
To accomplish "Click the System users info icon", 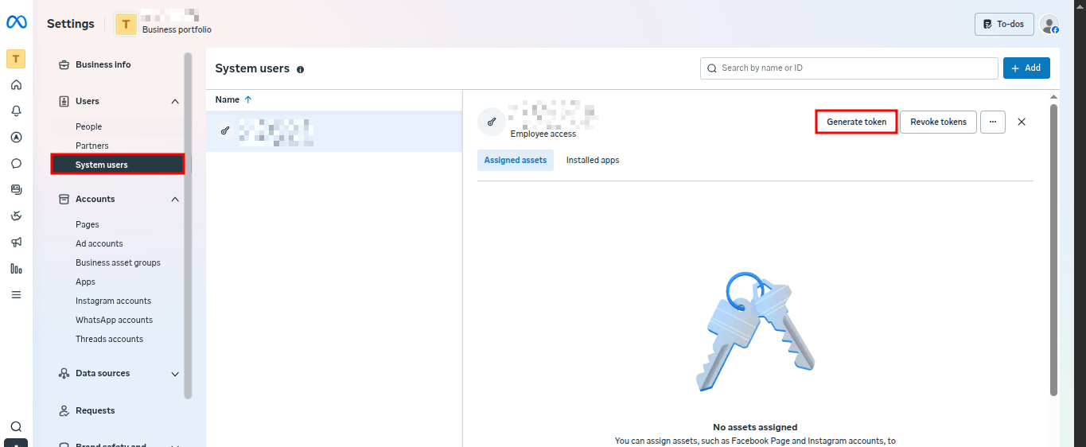I will [x=300, y=69].
